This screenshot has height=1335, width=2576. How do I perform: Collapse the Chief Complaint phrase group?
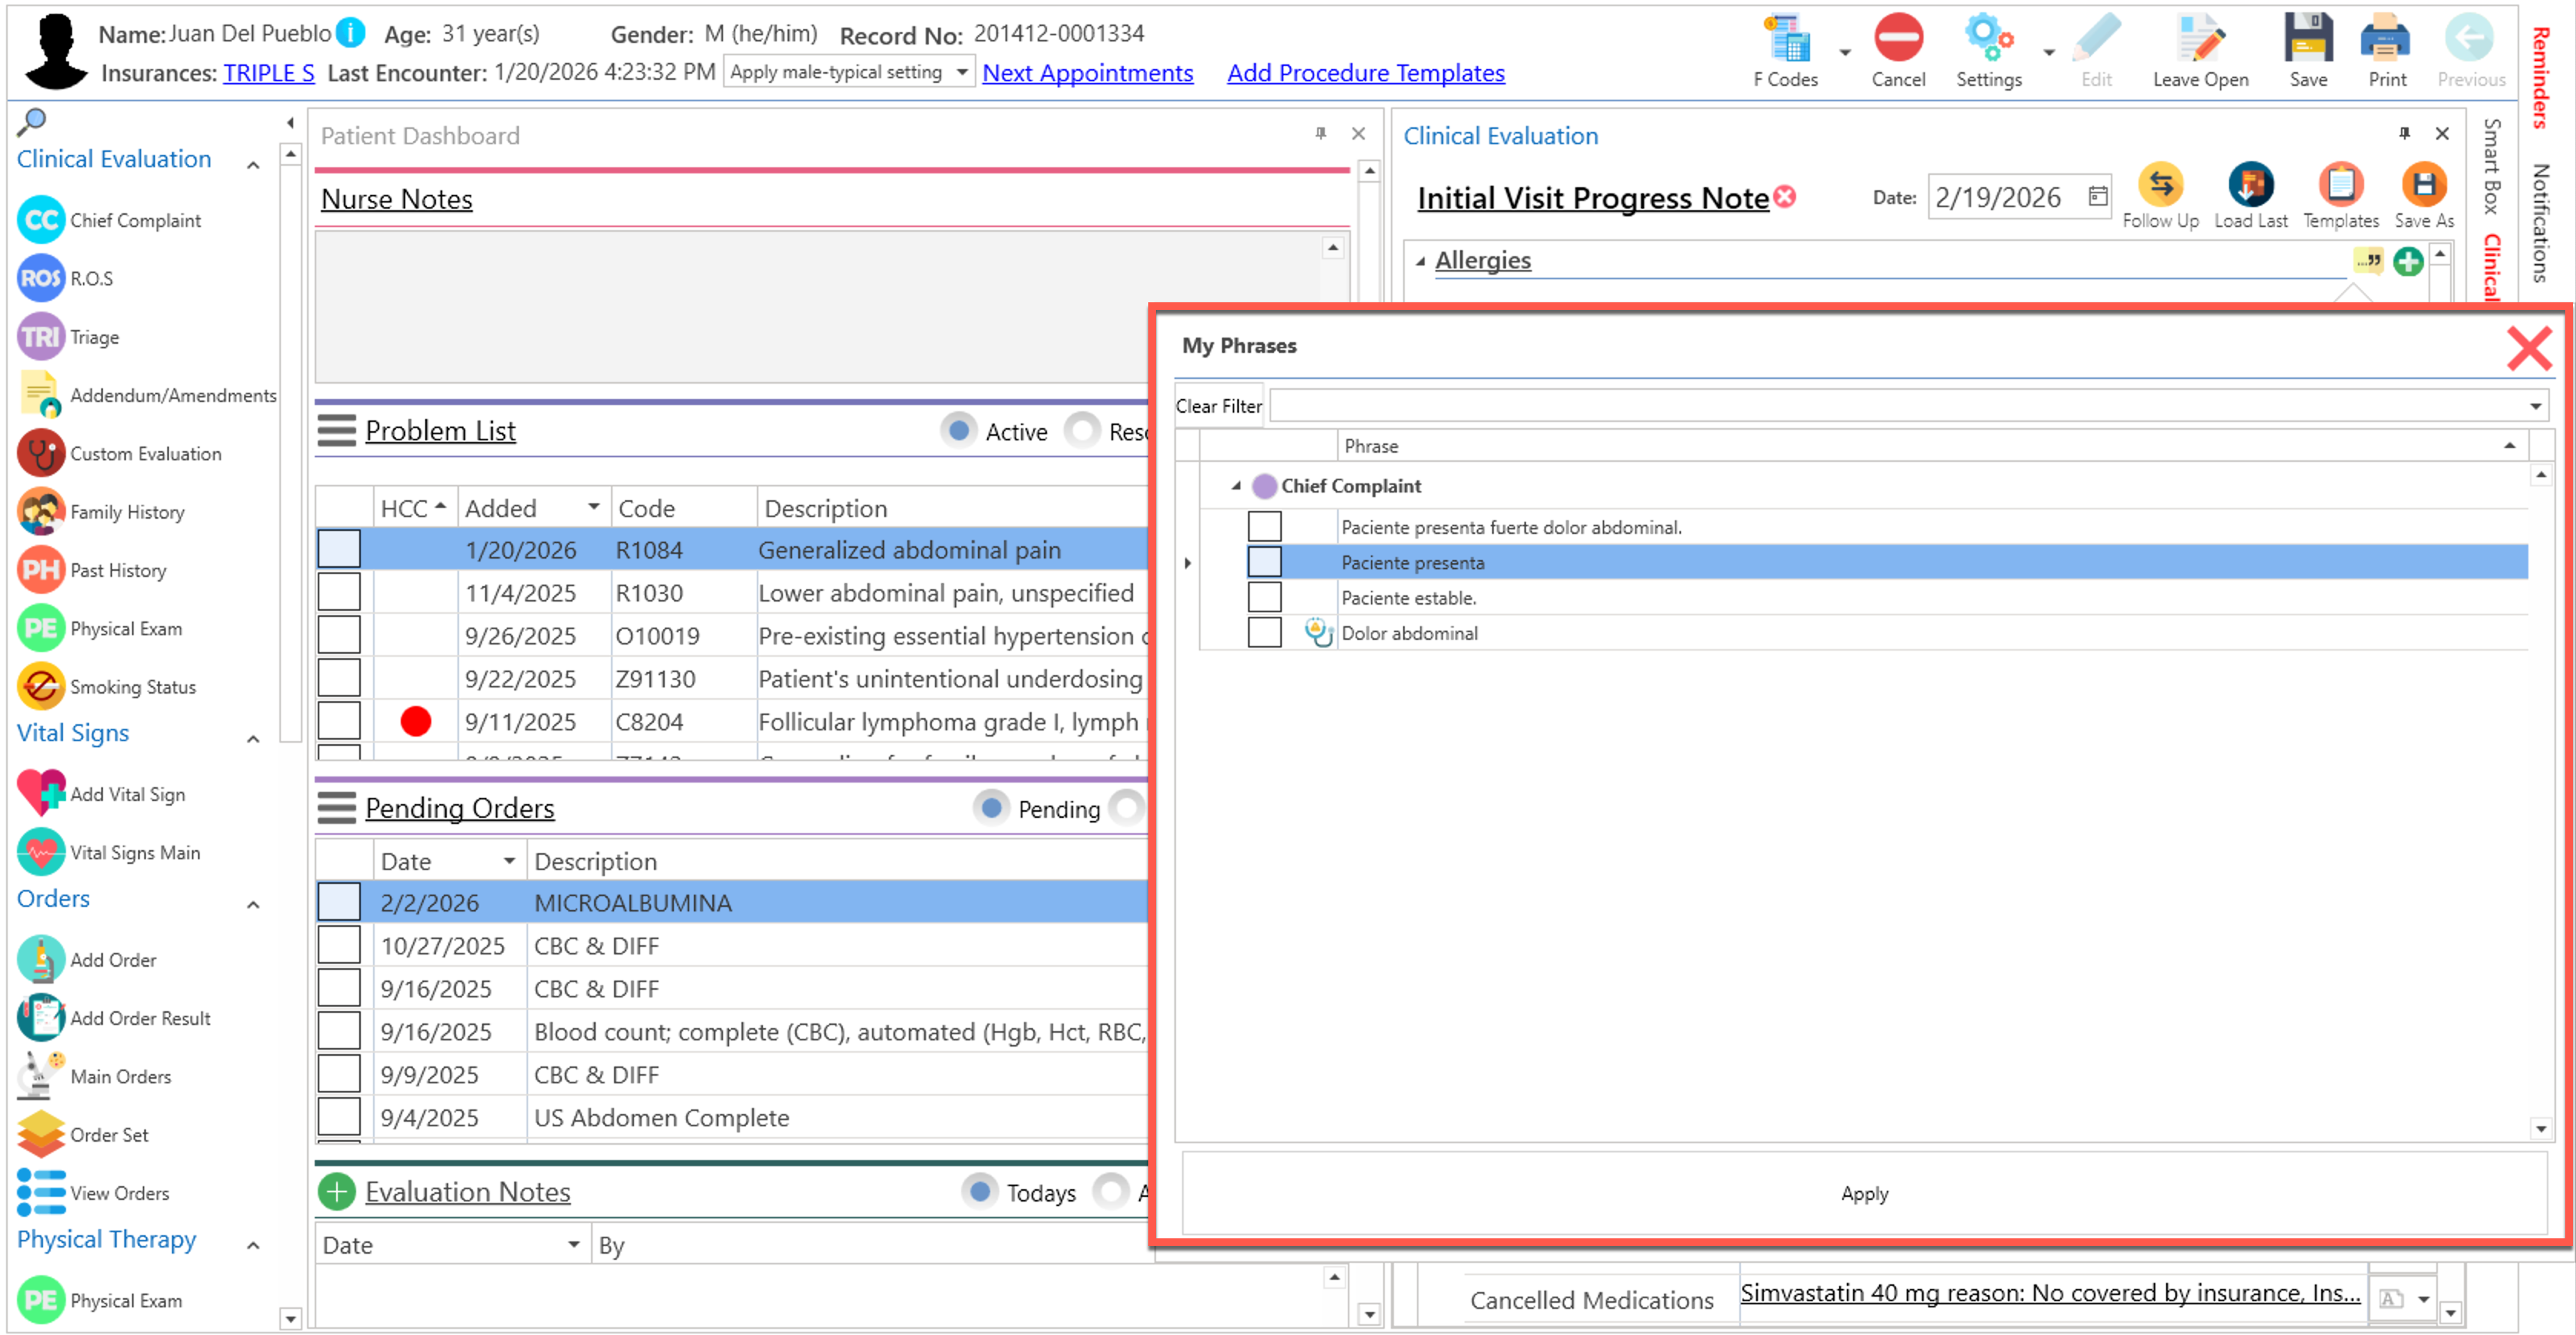(1237, 486)
